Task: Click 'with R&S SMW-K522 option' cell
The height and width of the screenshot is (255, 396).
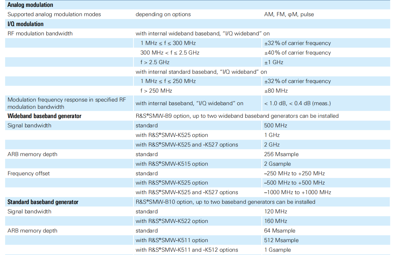Action: tap(172, 221)
